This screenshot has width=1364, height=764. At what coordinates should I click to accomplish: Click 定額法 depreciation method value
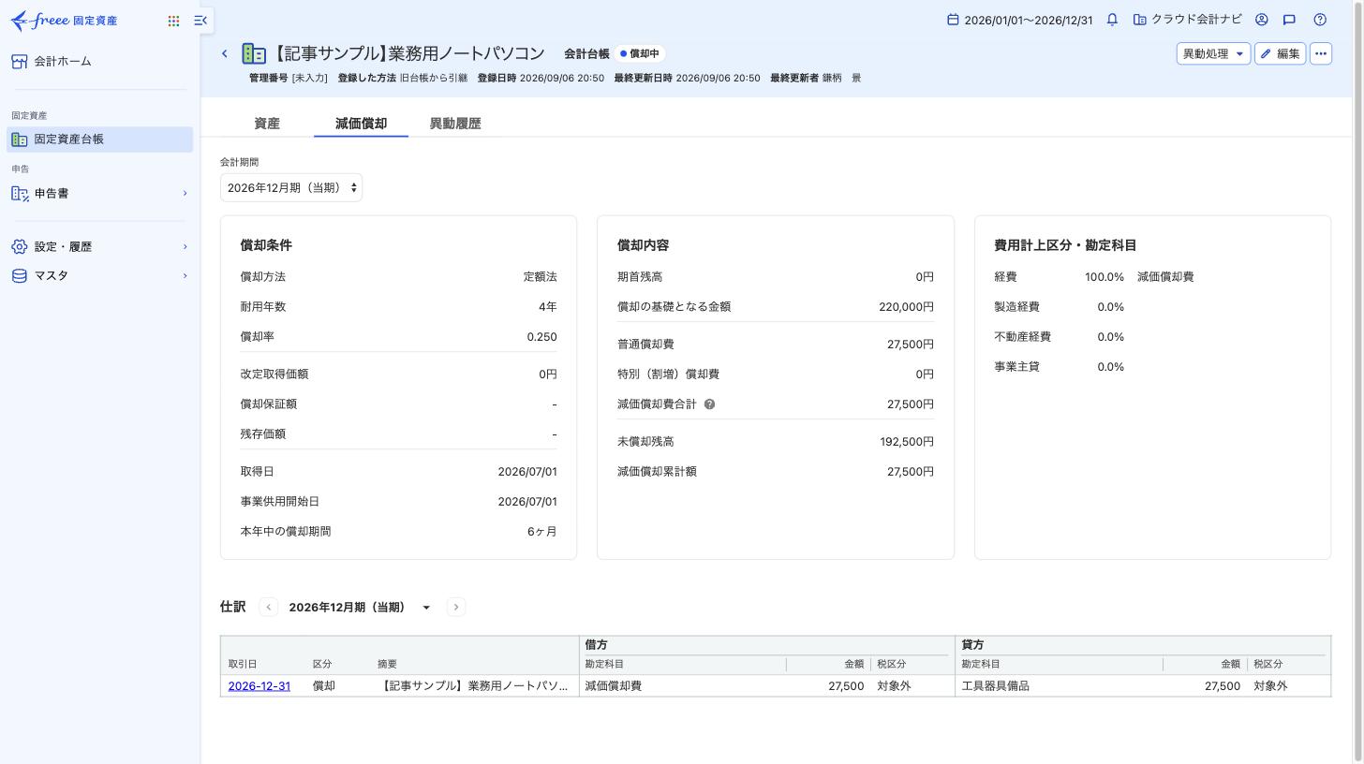[x=540, y=277]
